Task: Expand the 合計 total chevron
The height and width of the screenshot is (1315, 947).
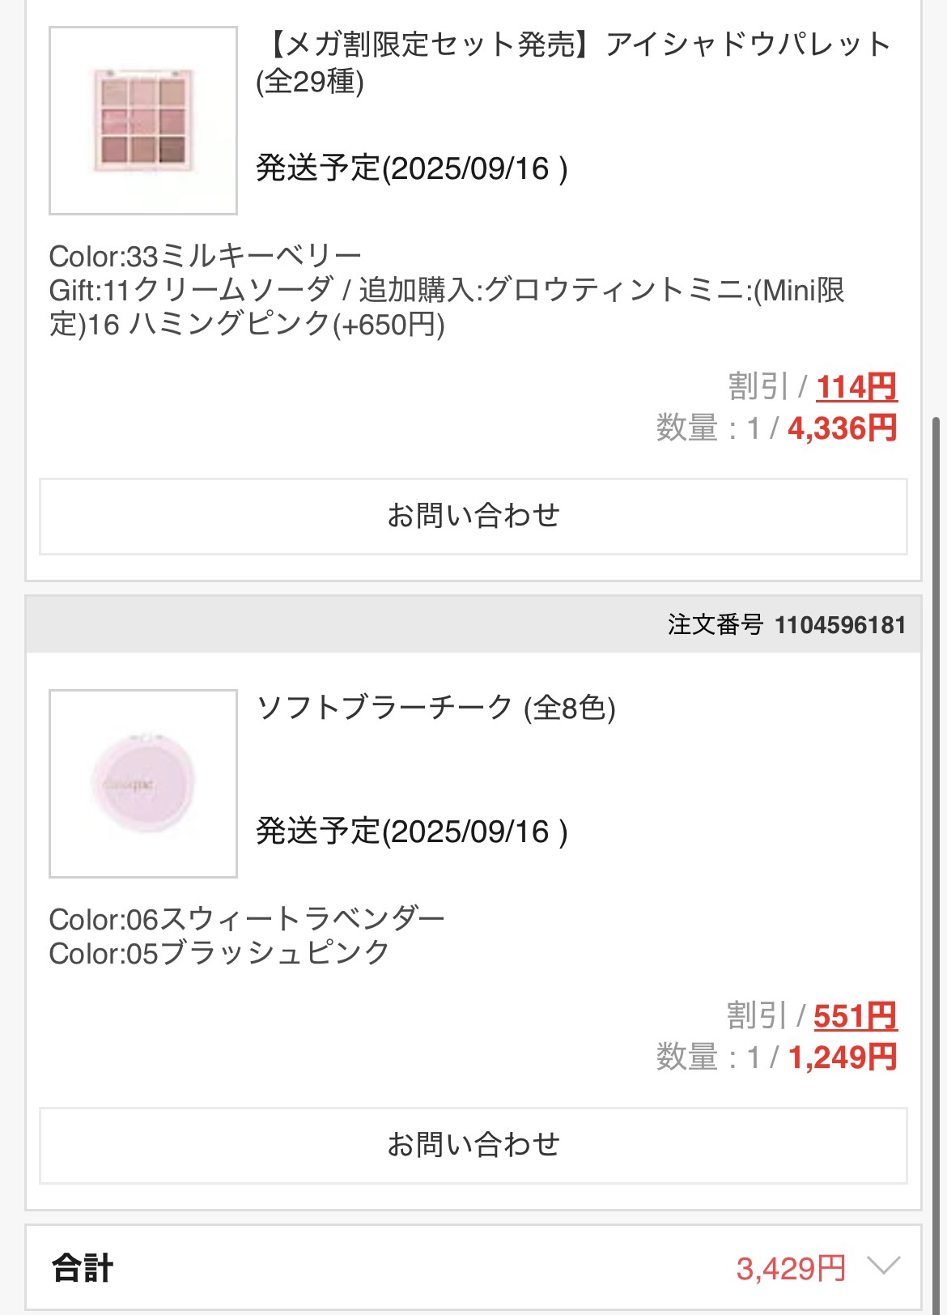Action: (x=882, y=1266)
